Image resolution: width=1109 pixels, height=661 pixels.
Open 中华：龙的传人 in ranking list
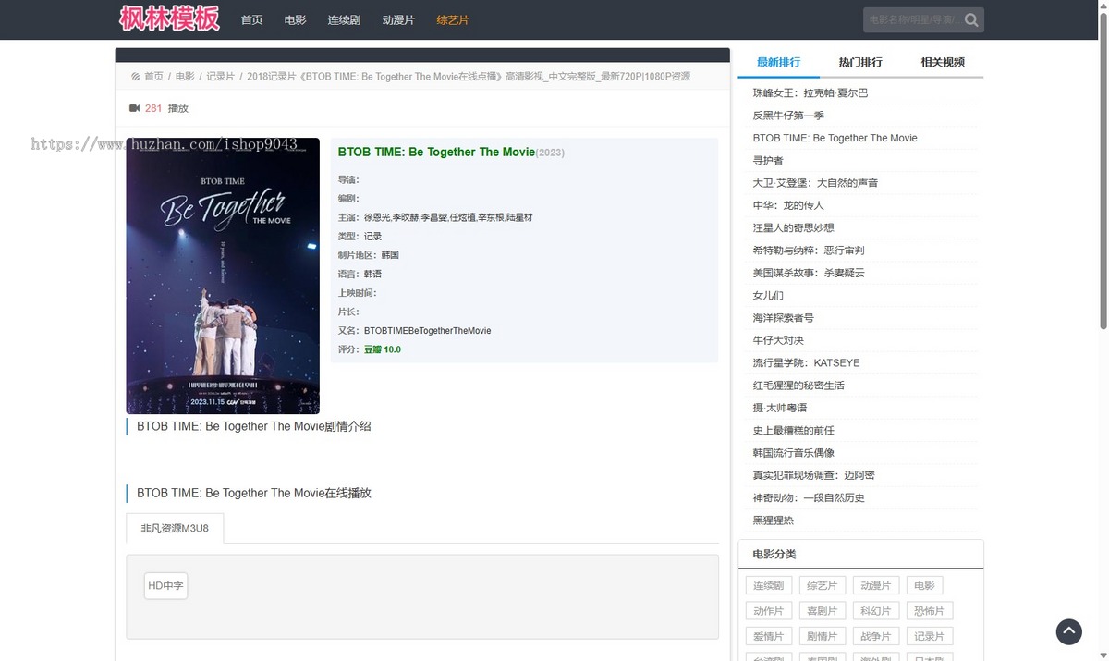tap(788, 205)
